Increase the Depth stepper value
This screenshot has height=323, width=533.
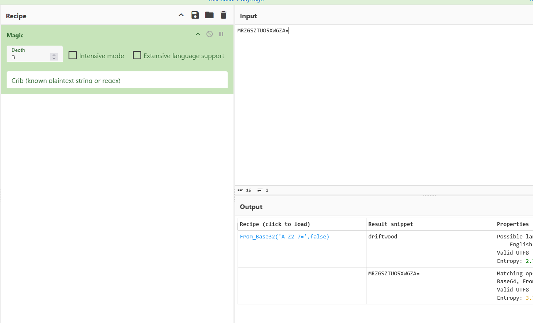(x=54, y=55)
